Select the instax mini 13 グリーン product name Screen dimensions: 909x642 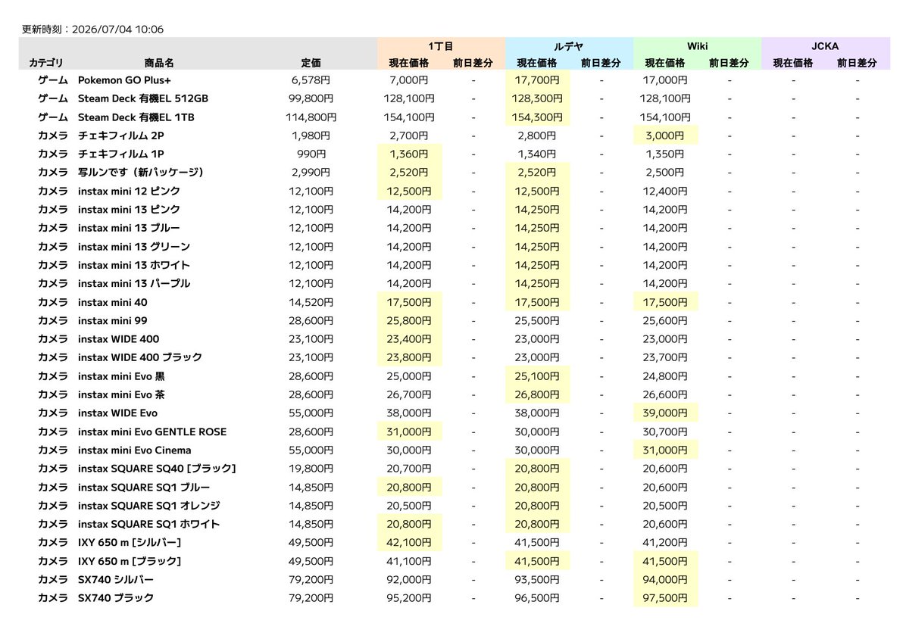[134, 247]
